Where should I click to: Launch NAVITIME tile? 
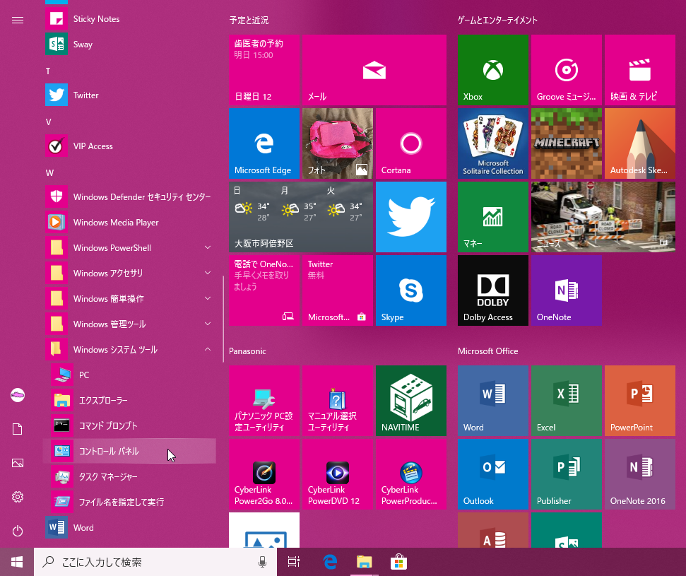click(x=410, y=401)
